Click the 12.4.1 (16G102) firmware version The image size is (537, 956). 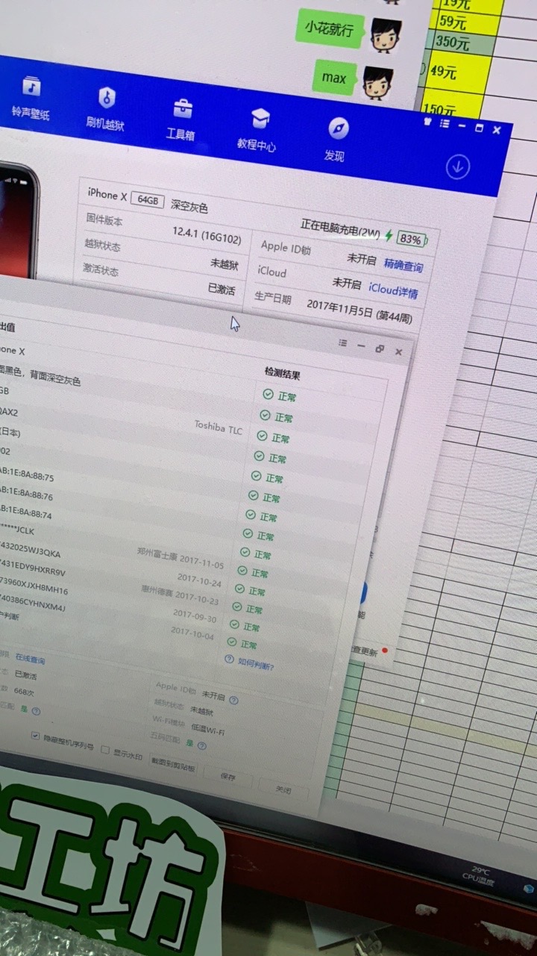(207, 235)
